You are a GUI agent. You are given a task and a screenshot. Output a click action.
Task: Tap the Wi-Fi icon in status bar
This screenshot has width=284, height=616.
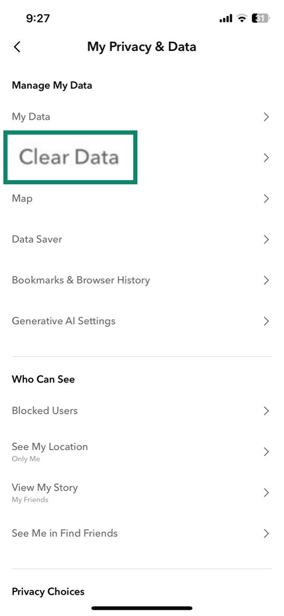[x=242, y=18]
